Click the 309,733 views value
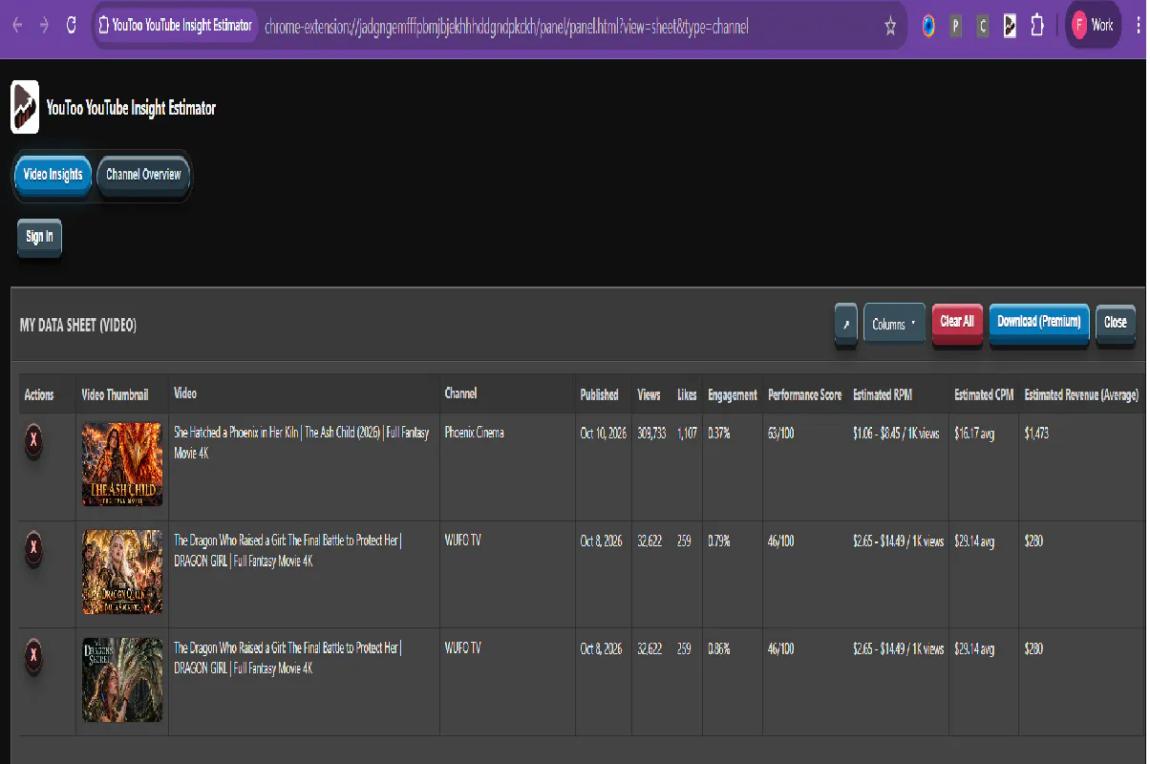Image resolution: width=1150 pixels, height=764 pixels. 651,434
